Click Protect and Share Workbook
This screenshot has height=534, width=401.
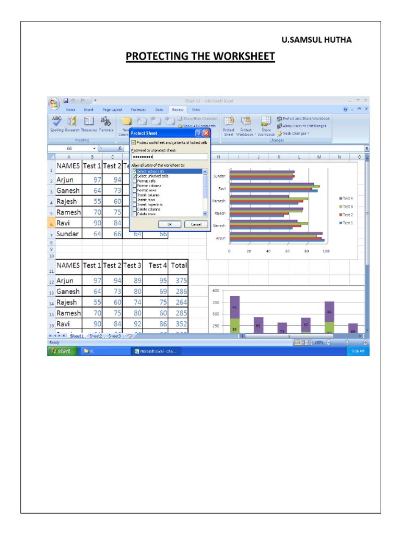[x=303, y=118]
